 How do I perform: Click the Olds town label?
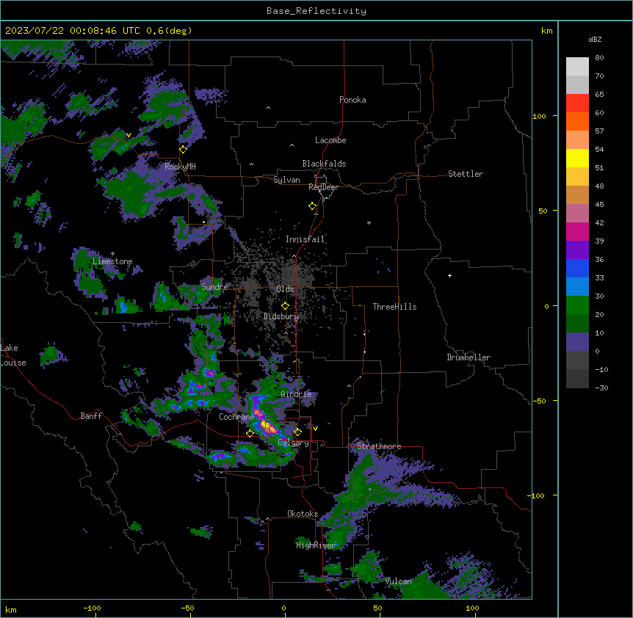coord(285,289)
